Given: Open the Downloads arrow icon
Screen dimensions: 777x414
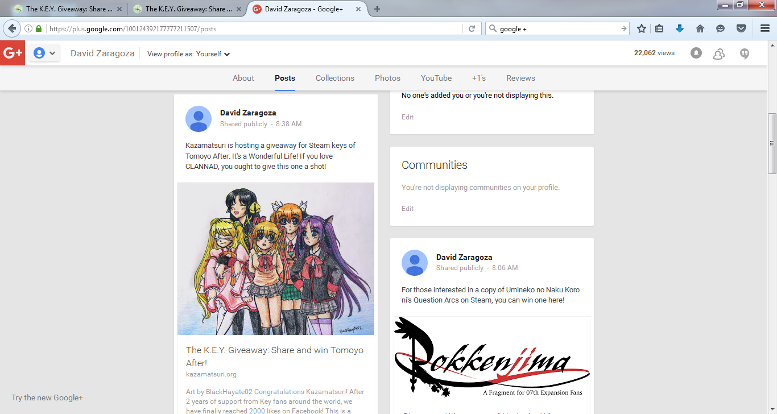Looking at the screenshot, I should 679,28.
